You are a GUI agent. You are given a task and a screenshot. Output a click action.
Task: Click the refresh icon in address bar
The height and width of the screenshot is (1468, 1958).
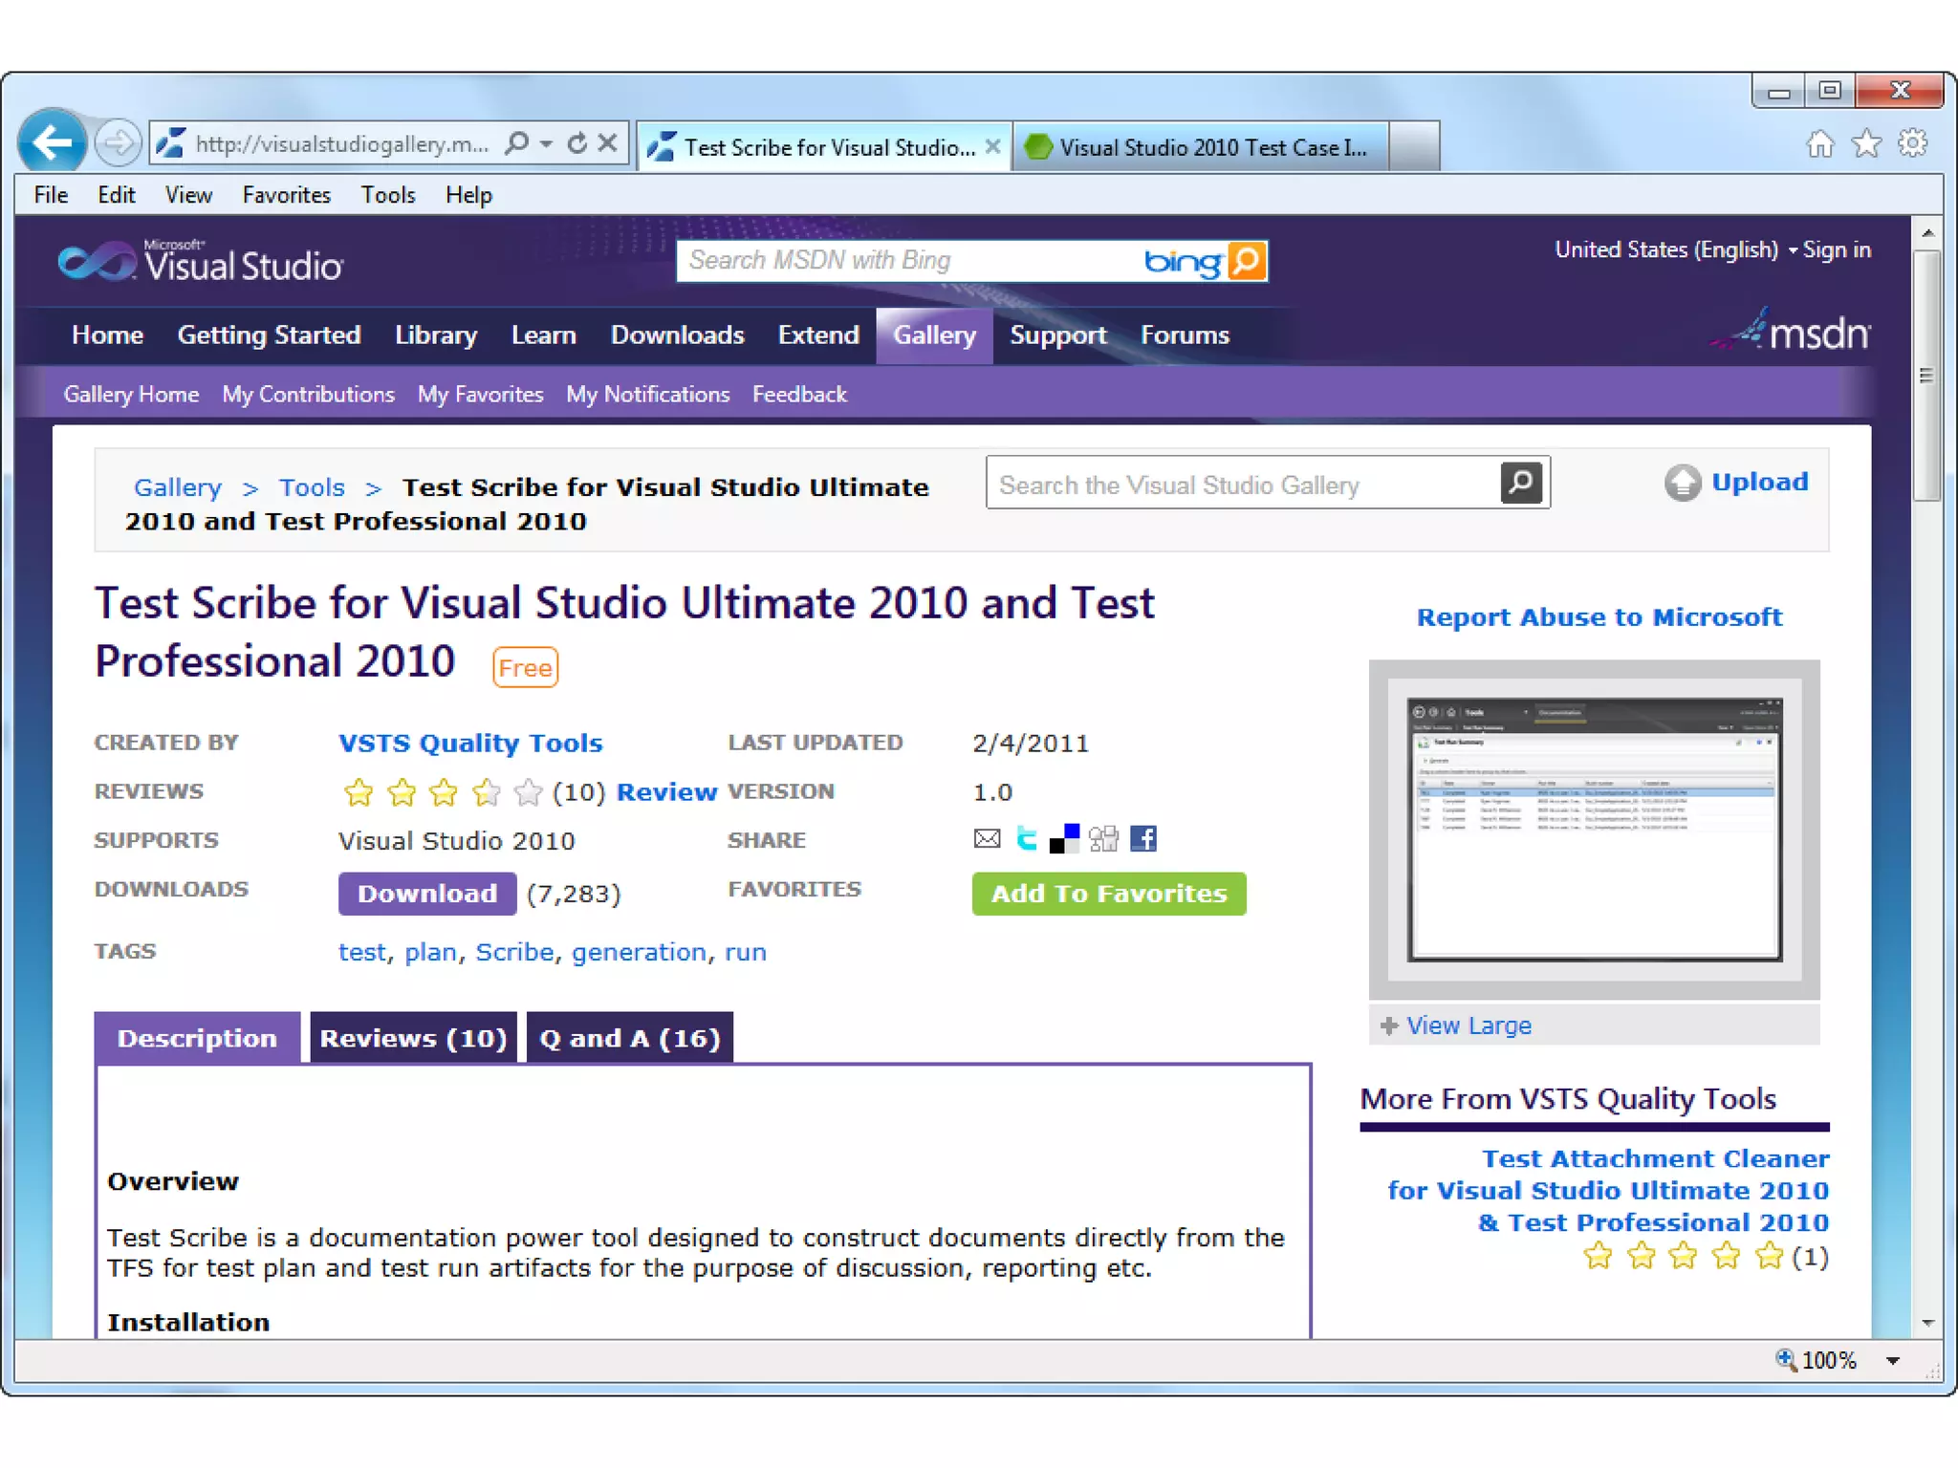tap(577, 144)
